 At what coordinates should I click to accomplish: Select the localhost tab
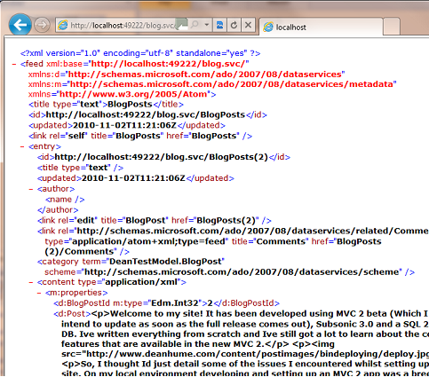[321, 27]
